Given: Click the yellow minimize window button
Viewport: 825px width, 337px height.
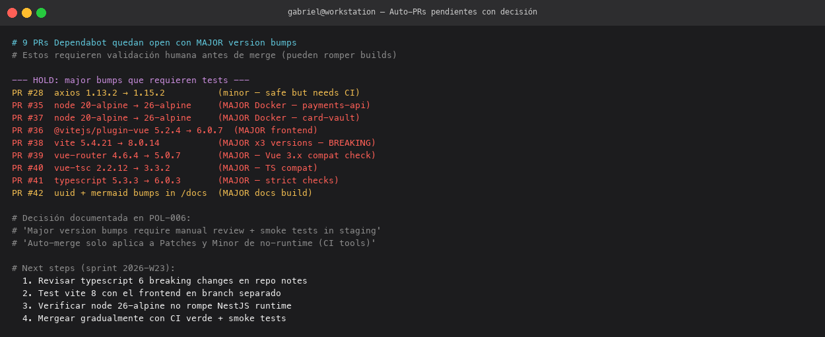Looking at the screenshot, I should (x=26, y=13).
